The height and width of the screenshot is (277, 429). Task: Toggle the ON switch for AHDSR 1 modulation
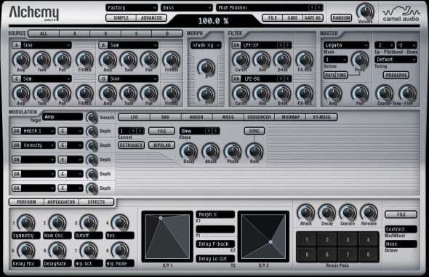17,131
